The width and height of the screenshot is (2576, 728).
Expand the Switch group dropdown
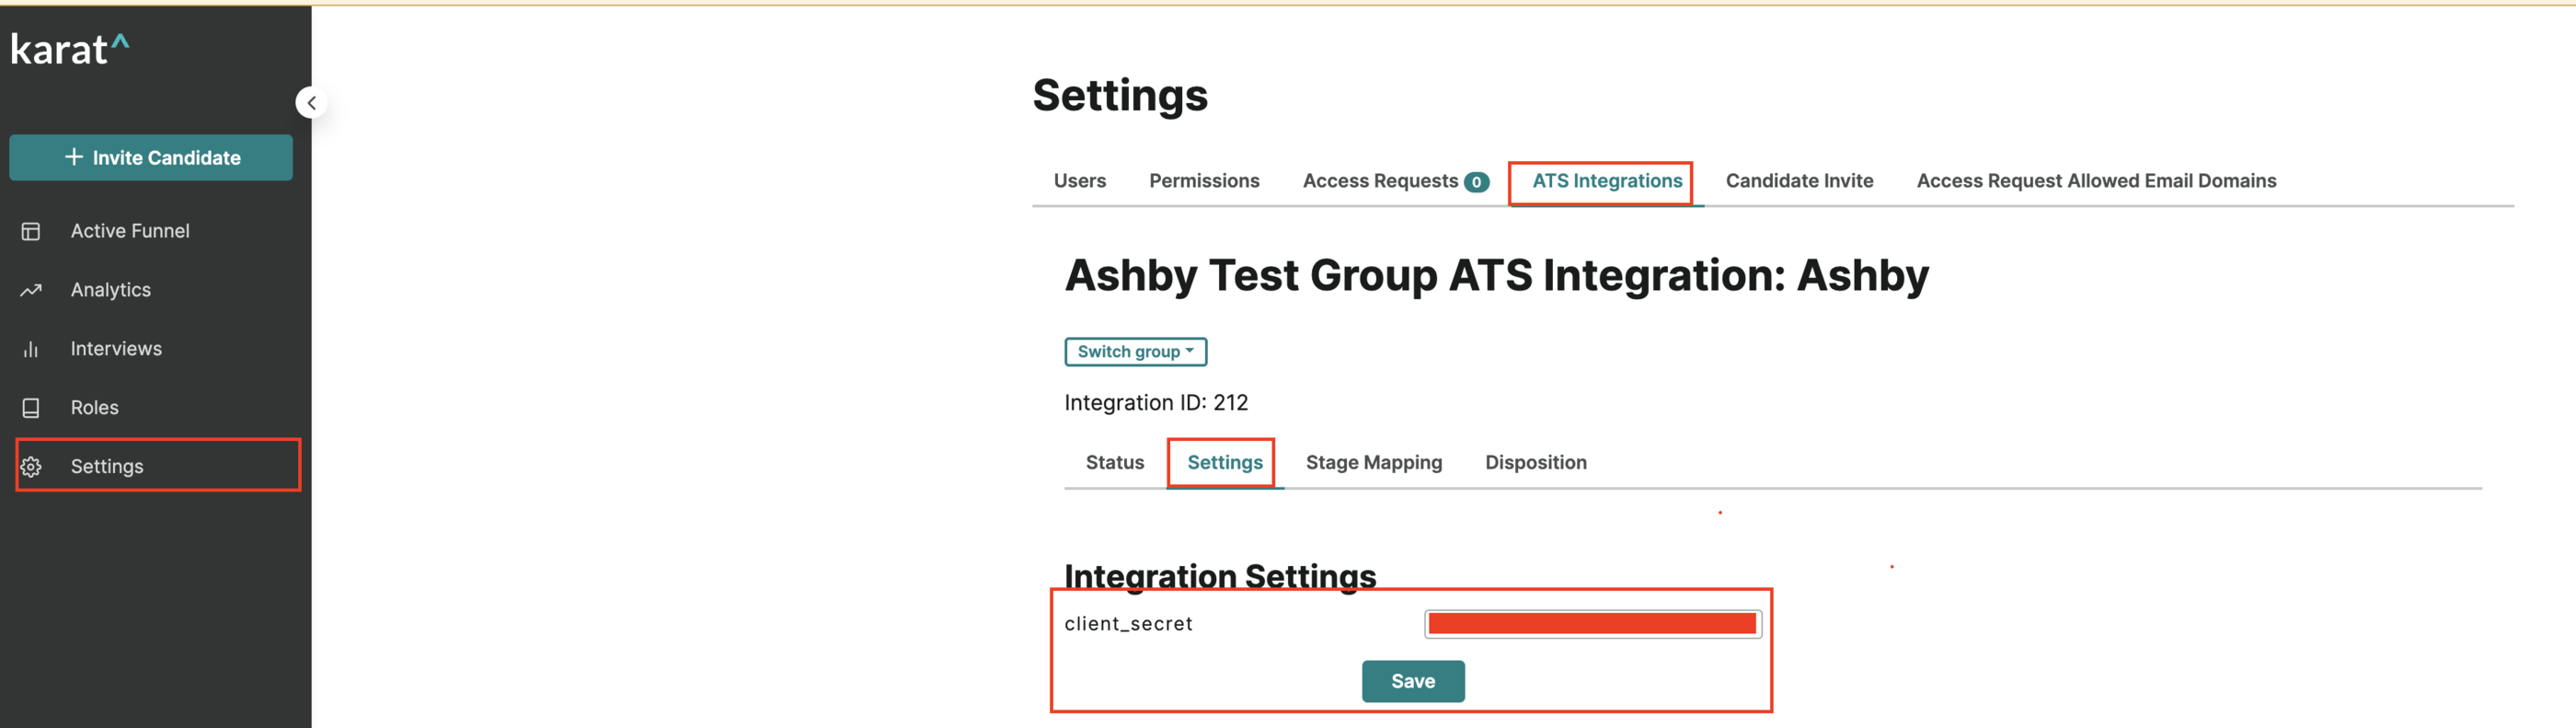[x=1135, y=352]
